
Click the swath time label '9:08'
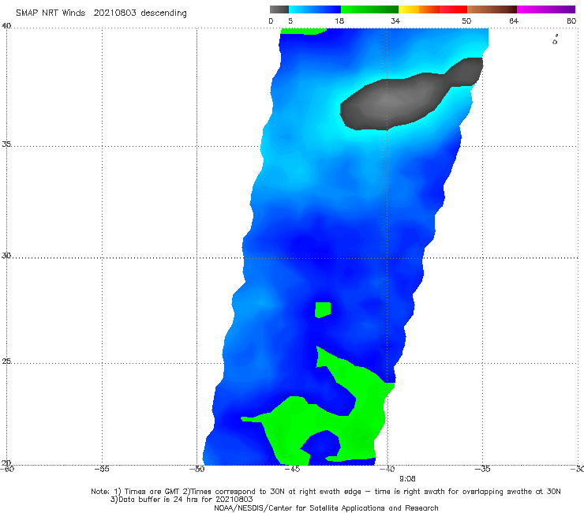[x=407, y=479]
